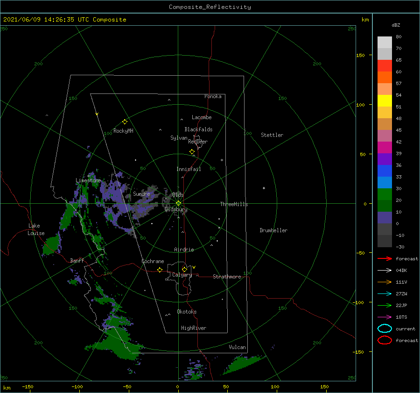This screenshot has width=420, height=393.
Task: Click the Calgary city label
Action: pyautogui.click(x=182, y=275)
